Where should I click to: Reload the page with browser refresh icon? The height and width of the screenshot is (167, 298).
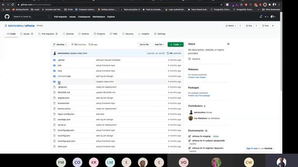[x=13, y=5]
